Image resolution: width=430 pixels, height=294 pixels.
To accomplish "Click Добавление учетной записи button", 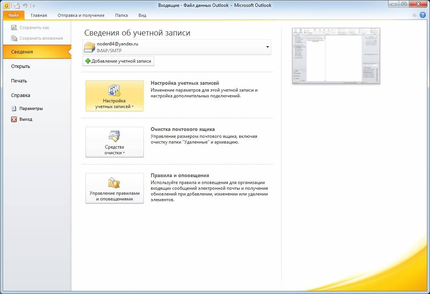I will 118,61.
